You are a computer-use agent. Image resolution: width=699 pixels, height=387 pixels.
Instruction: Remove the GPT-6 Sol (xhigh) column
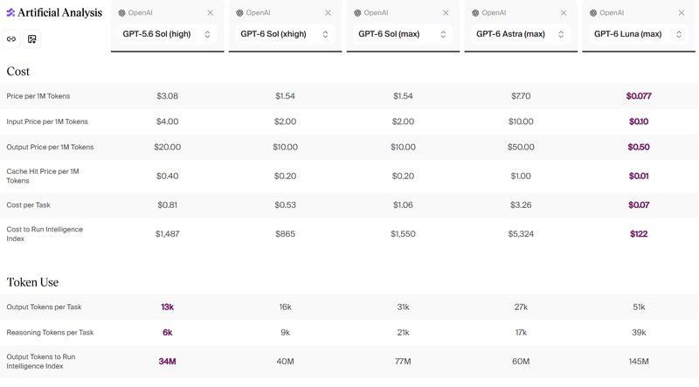[328, 13]
